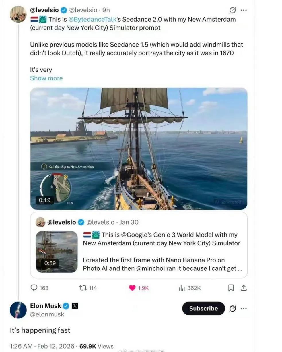This screenshot has height=352, width=282.
Task: Play the Seedance sailing ship video
Action: [x=139, y=148]
